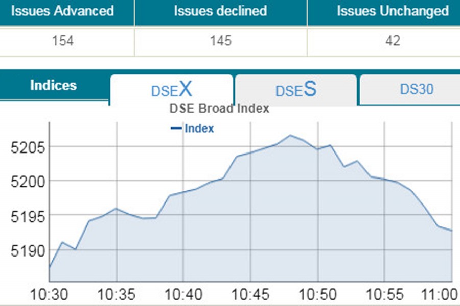460x306 pixels.
Task: Select the 42 unchanged issues value
Action: pyautogui.click(x=393, y=41)
